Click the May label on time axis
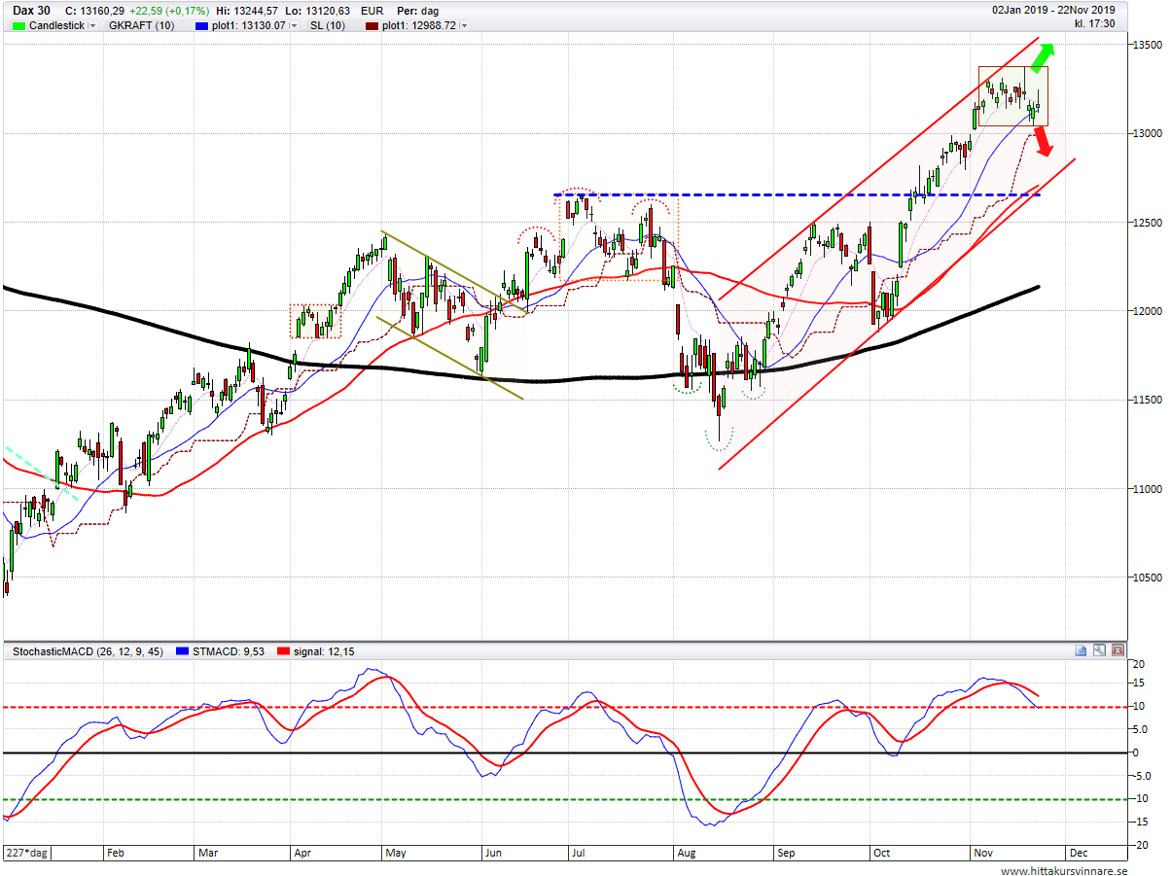 (396, 853)
